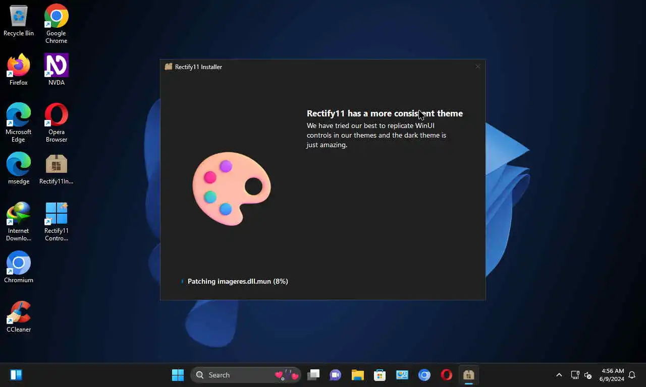
Task: Select the Internet Download Manager desktop shortcut
Action: pyautogui.click(x=19, y=221)
